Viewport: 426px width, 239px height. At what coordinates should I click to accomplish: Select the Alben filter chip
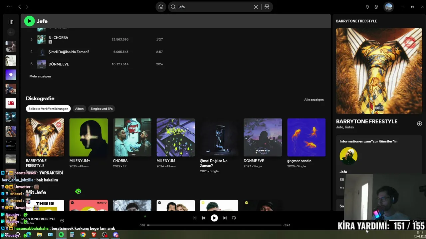pyautogui.click(x=79, y=109)
